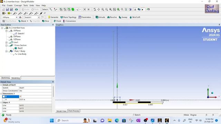Image resolution: width=221 pixels, height=124 pixels.
Task: Click the H value field 0.01 m
Action: [x=35, y=100]
